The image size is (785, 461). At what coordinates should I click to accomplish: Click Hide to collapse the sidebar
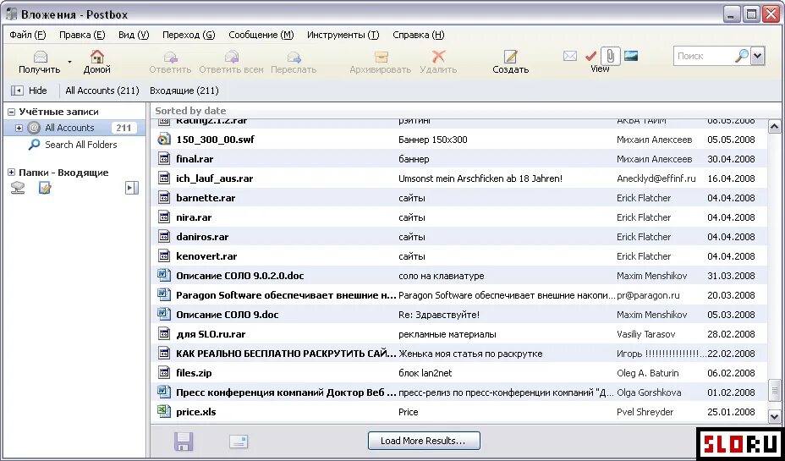pyautogui.click(x=29, y=91)
